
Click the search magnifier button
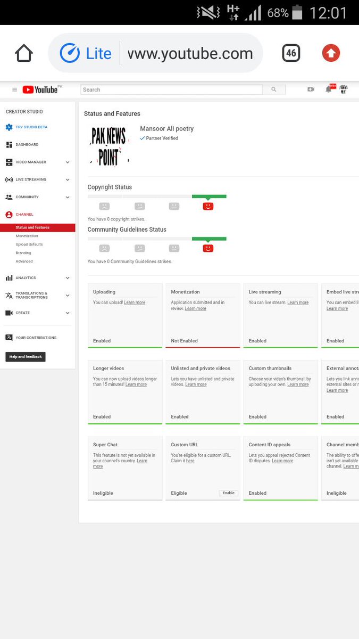click(274, 89)
